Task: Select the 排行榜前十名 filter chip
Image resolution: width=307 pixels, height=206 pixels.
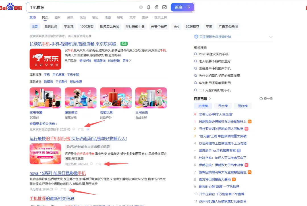Action: tap(135, 26)
